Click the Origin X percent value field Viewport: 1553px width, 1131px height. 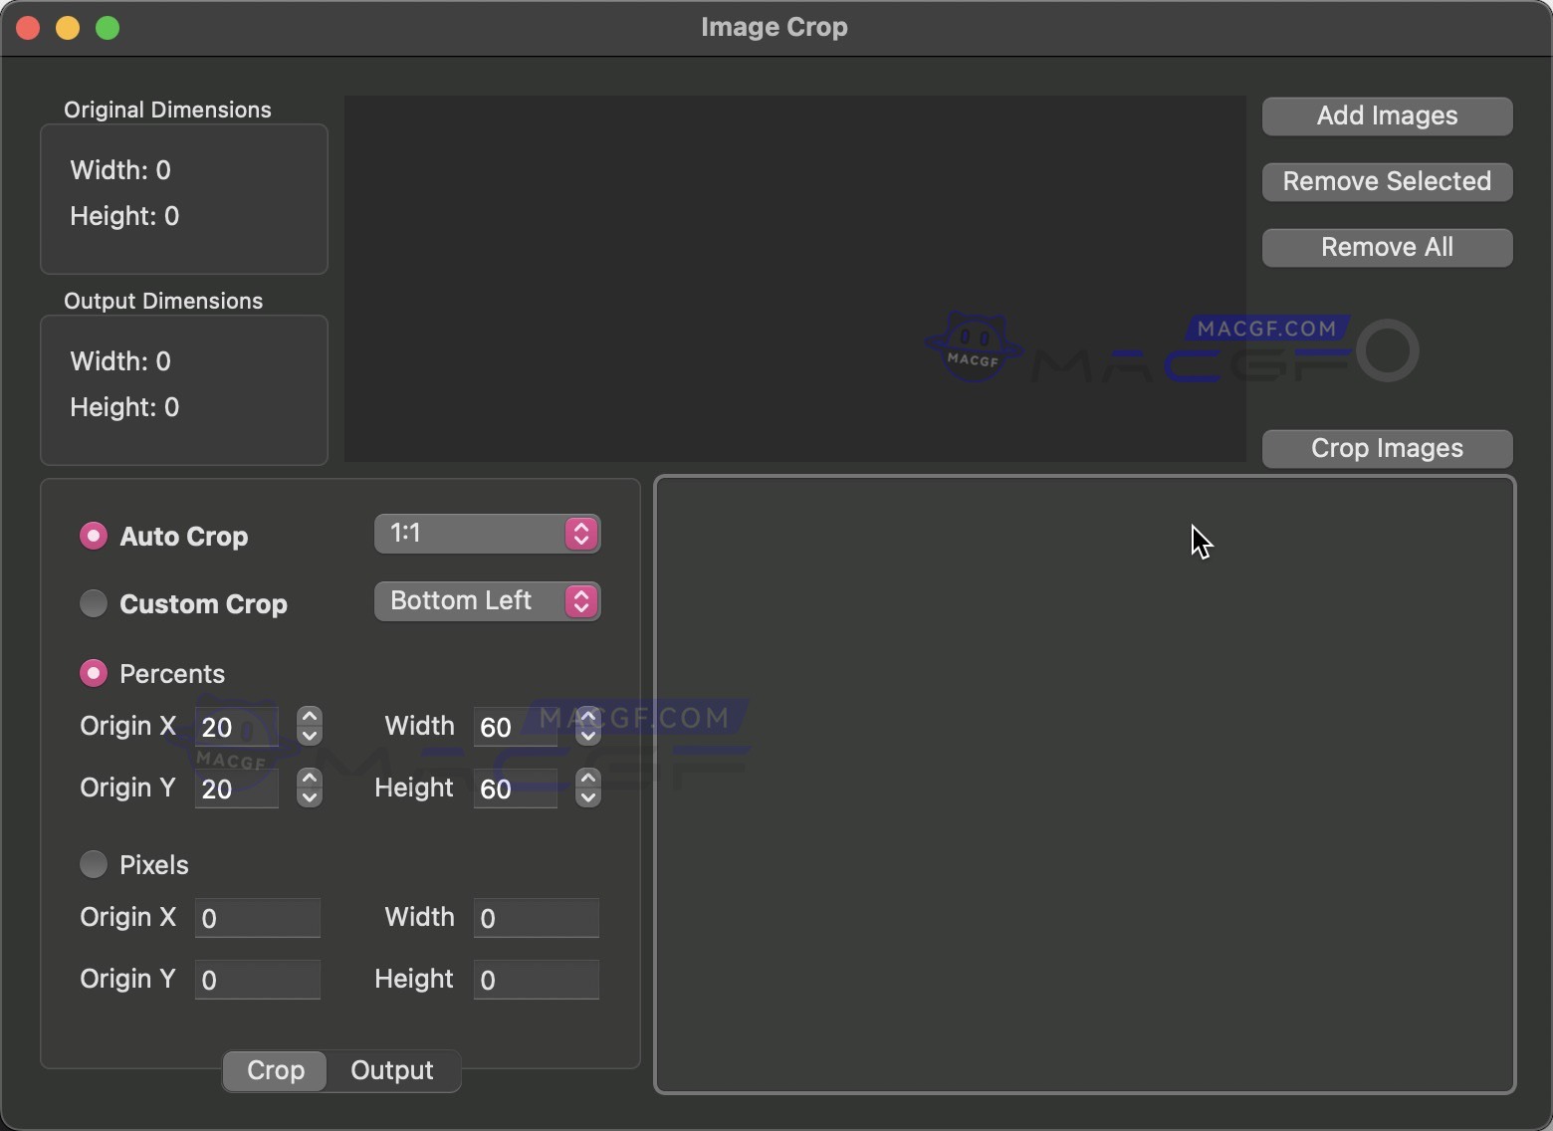pos(236,727)
